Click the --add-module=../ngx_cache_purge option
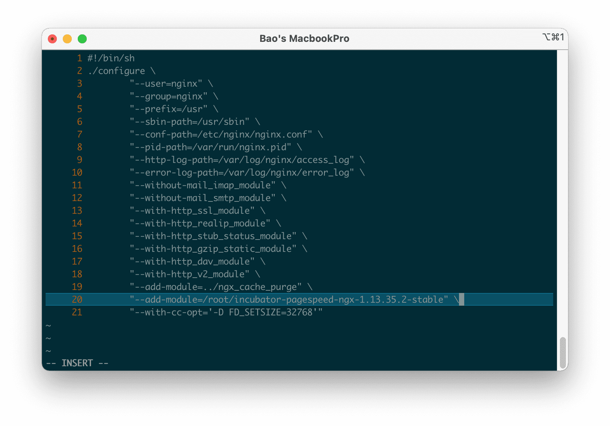This screenshot has width=610, height=426. pyautogui.click(x=216, y=287)
